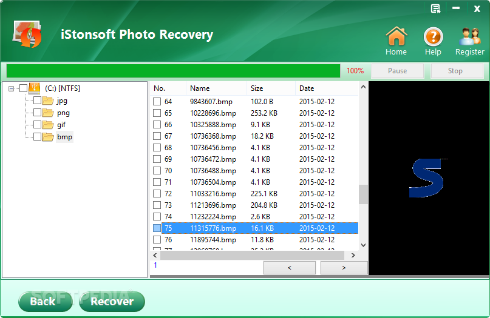Open the log list icon in title bar
Viewport: 490px width, 318px height.
(435, 8)
